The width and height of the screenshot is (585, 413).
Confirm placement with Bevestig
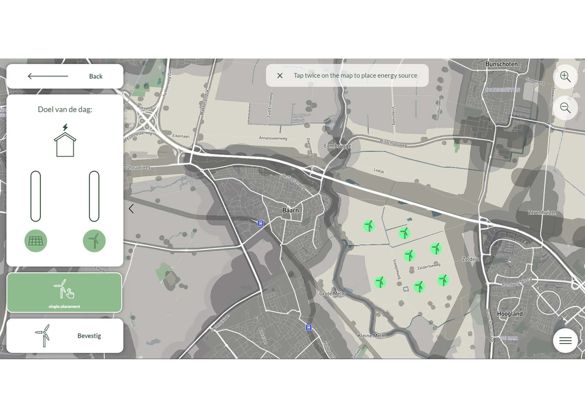[x=65, y=336]
